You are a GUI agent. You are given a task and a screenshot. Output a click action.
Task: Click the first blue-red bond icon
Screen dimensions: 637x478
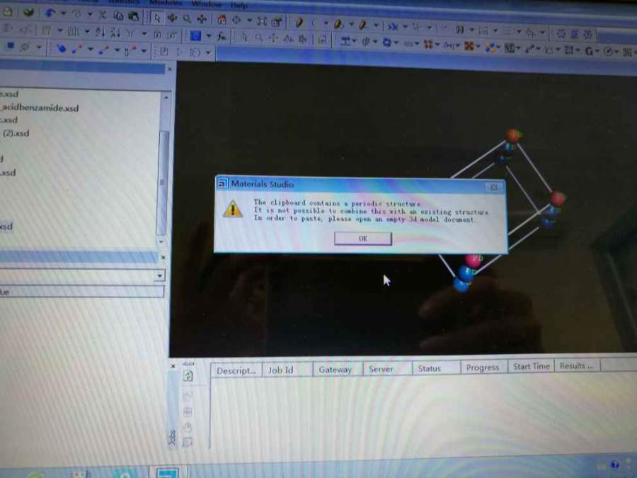tap(76, 50)
